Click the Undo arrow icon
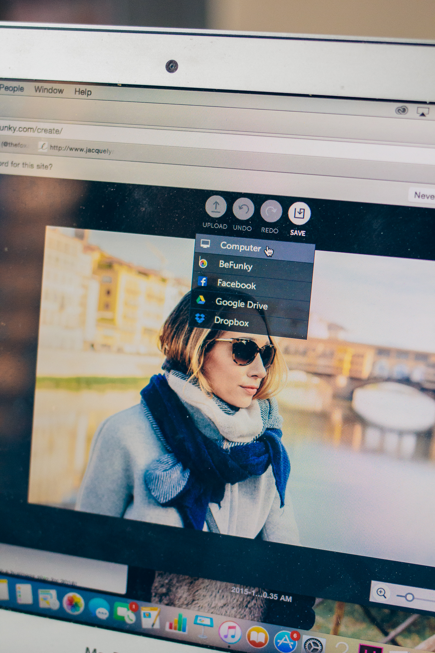 [x=243, y=209]
